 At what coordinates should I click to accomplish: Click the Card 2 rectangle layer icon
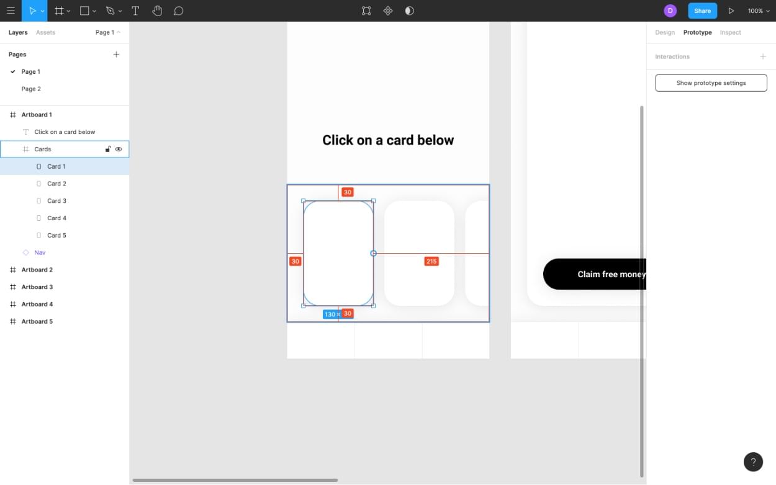(x=39, y=184)
